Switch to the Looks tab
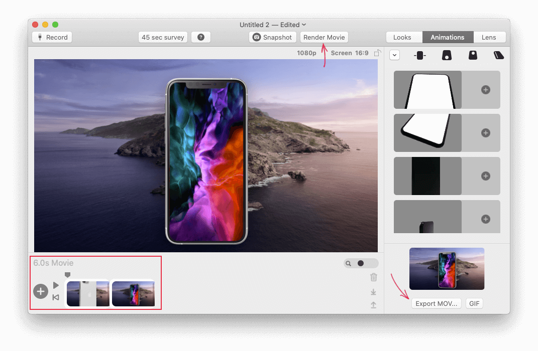 click(402, 37)
